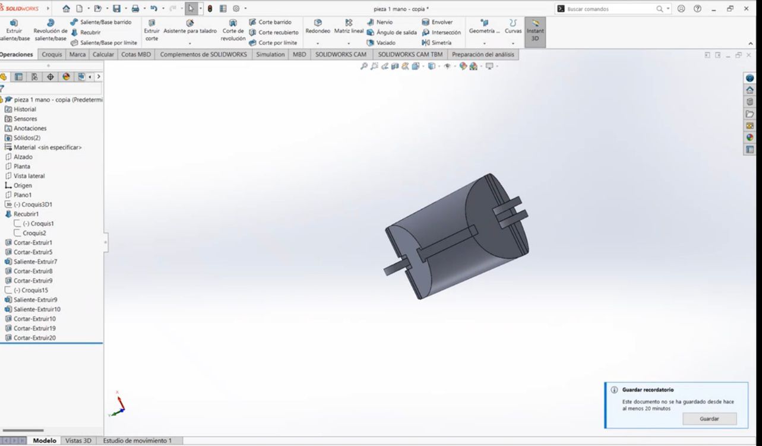Screen dimensions: 762x446
Task: Select the Simetría mirror tool
Action: point(437,43)
